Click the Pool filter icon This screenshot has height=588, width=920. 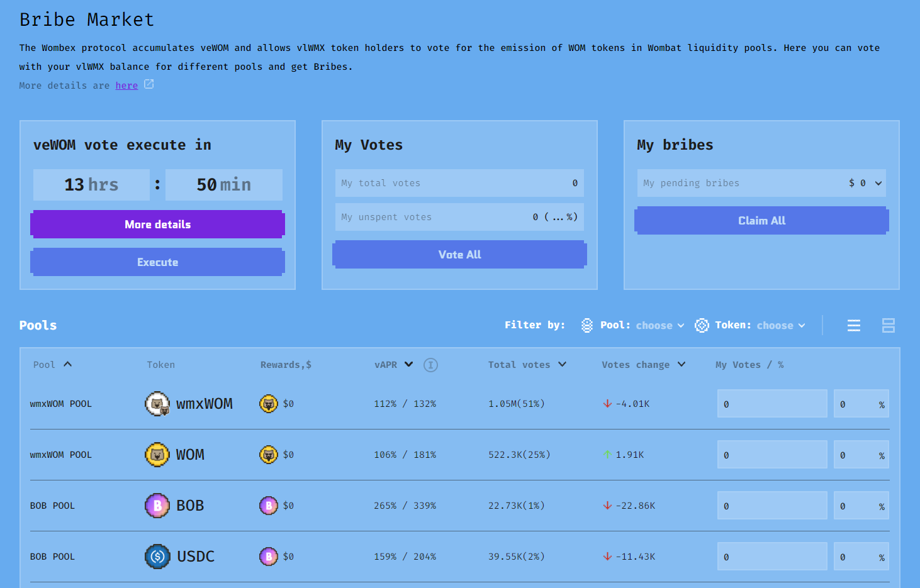(587, 325)
